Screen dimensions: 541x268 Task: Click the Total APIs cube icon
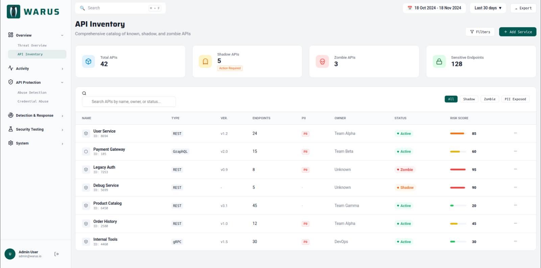click(x=88, y=61)
